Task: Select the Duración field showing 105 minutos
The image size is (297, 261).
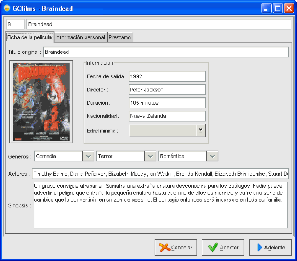Action: point(167,103)
